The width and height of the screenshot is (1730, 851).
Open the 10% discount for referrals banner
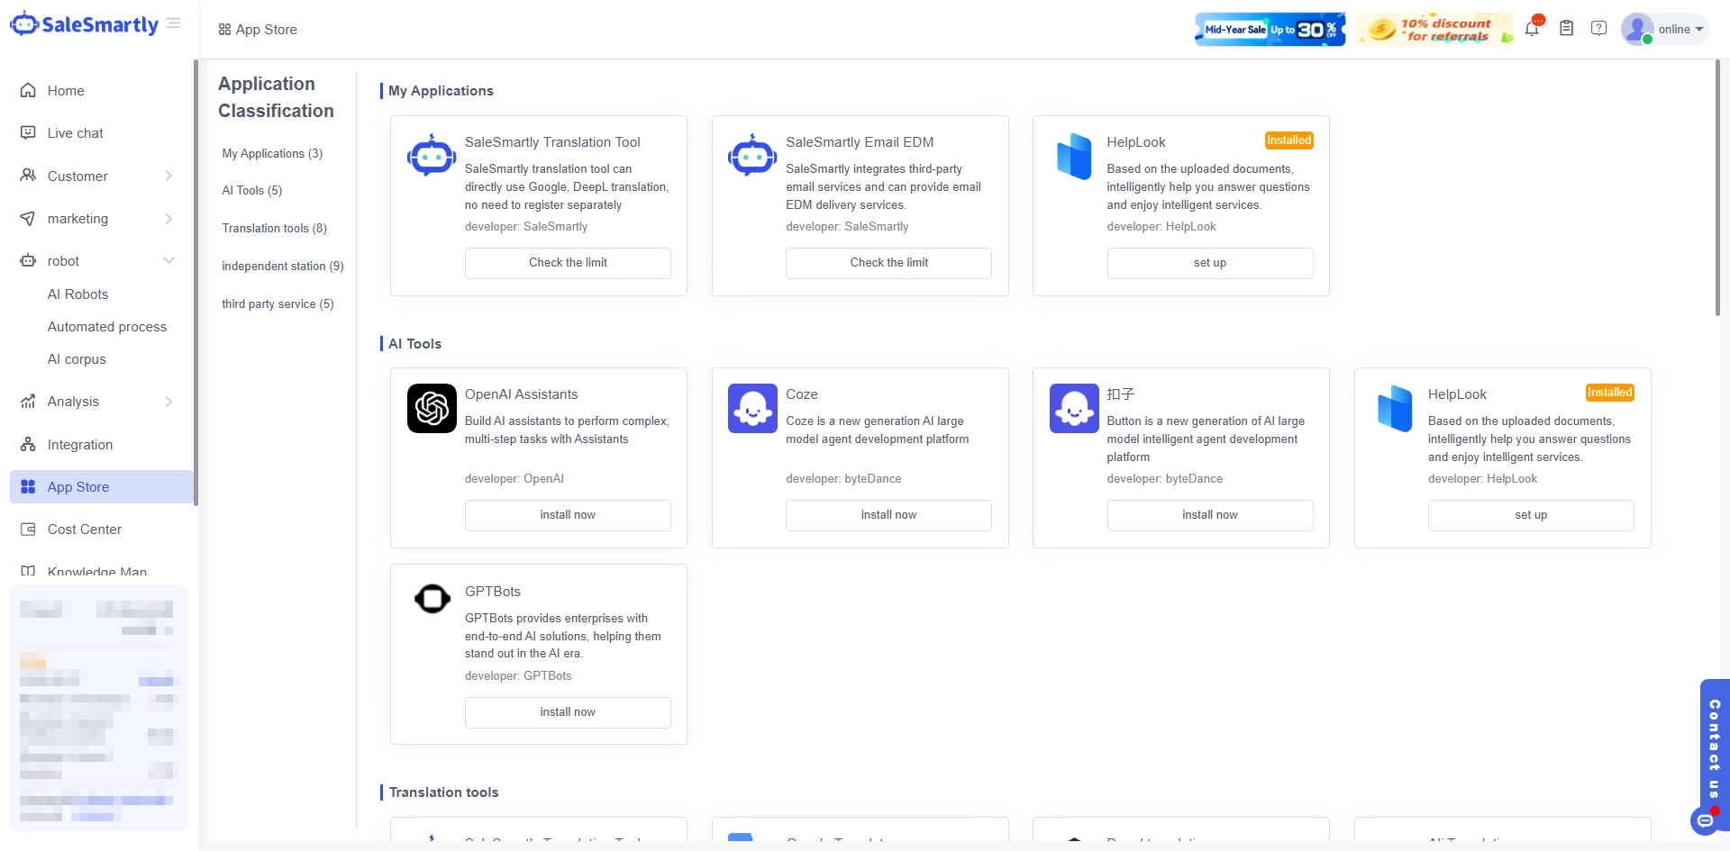click(1434, 29)
